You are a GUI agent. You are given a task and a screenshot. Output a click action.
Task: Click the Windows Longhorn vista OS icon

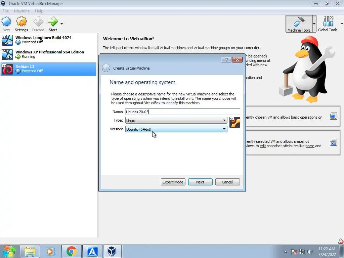[7, 40]
